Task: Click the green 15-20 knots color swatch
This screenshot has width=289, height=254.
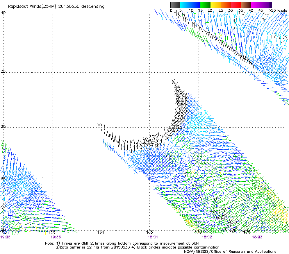Action: point(205,5)
